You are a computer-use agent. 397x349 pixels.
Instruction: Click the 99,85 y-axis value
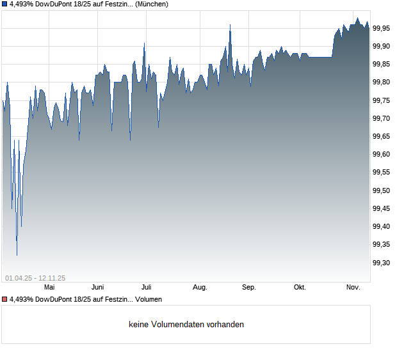(381, 64)
